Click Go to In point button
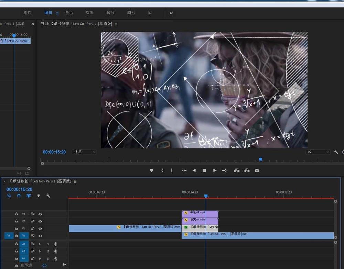This screenshot has width=344, height=269. 184,170
